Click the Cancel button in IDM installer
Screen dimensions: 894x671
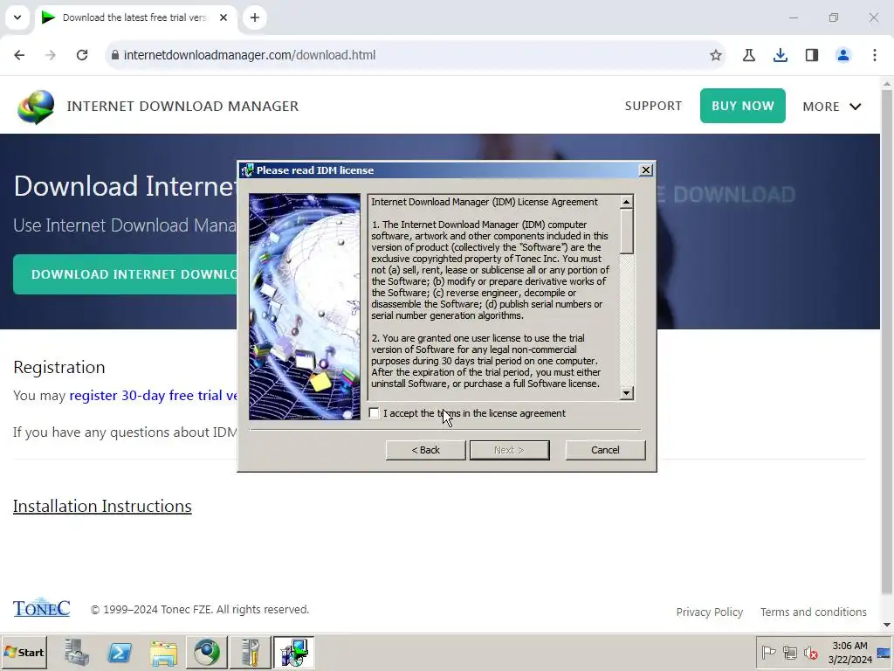[605, 450]
